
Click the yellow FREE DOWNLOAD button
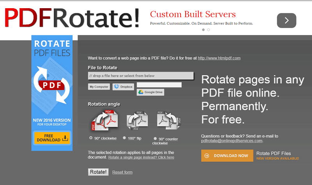coord(52,138)
